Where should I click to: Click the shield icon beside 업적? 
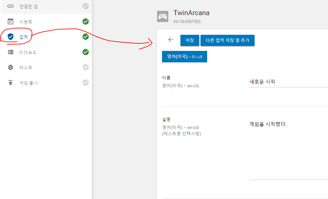[11, 36]
